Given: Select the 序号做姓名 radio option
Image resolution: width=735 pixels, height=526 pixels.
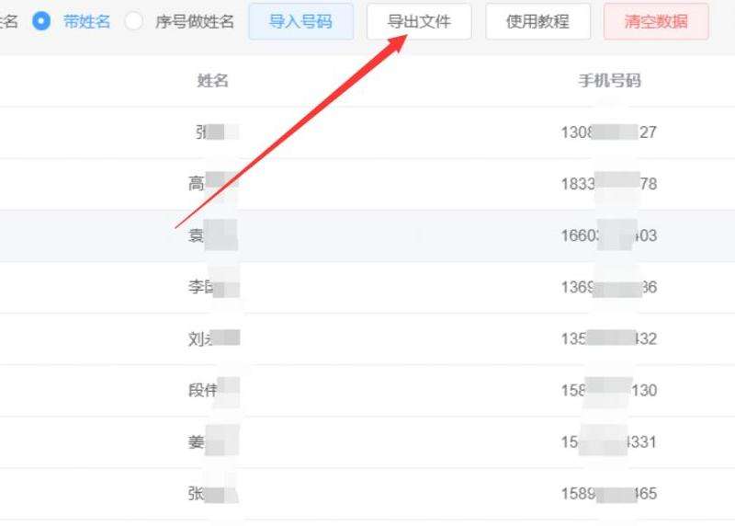Looking at the screenshot, I should pos(134,21).
